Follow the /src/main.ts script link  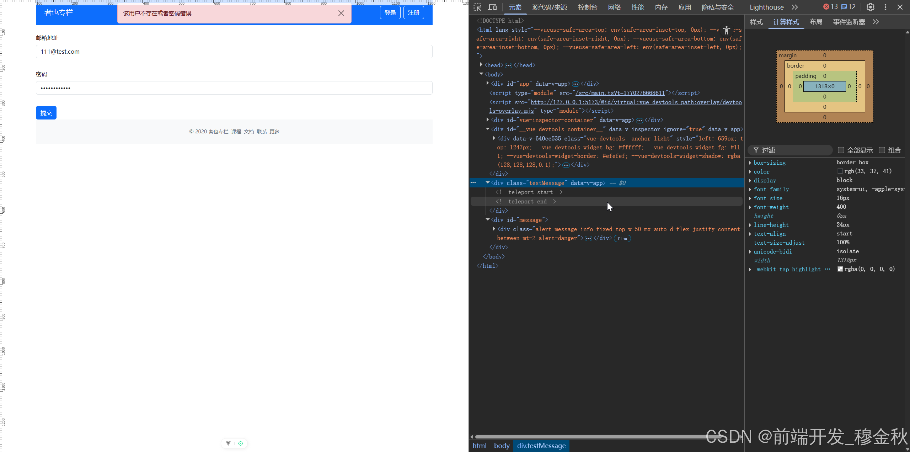click(x=621, y=93)
